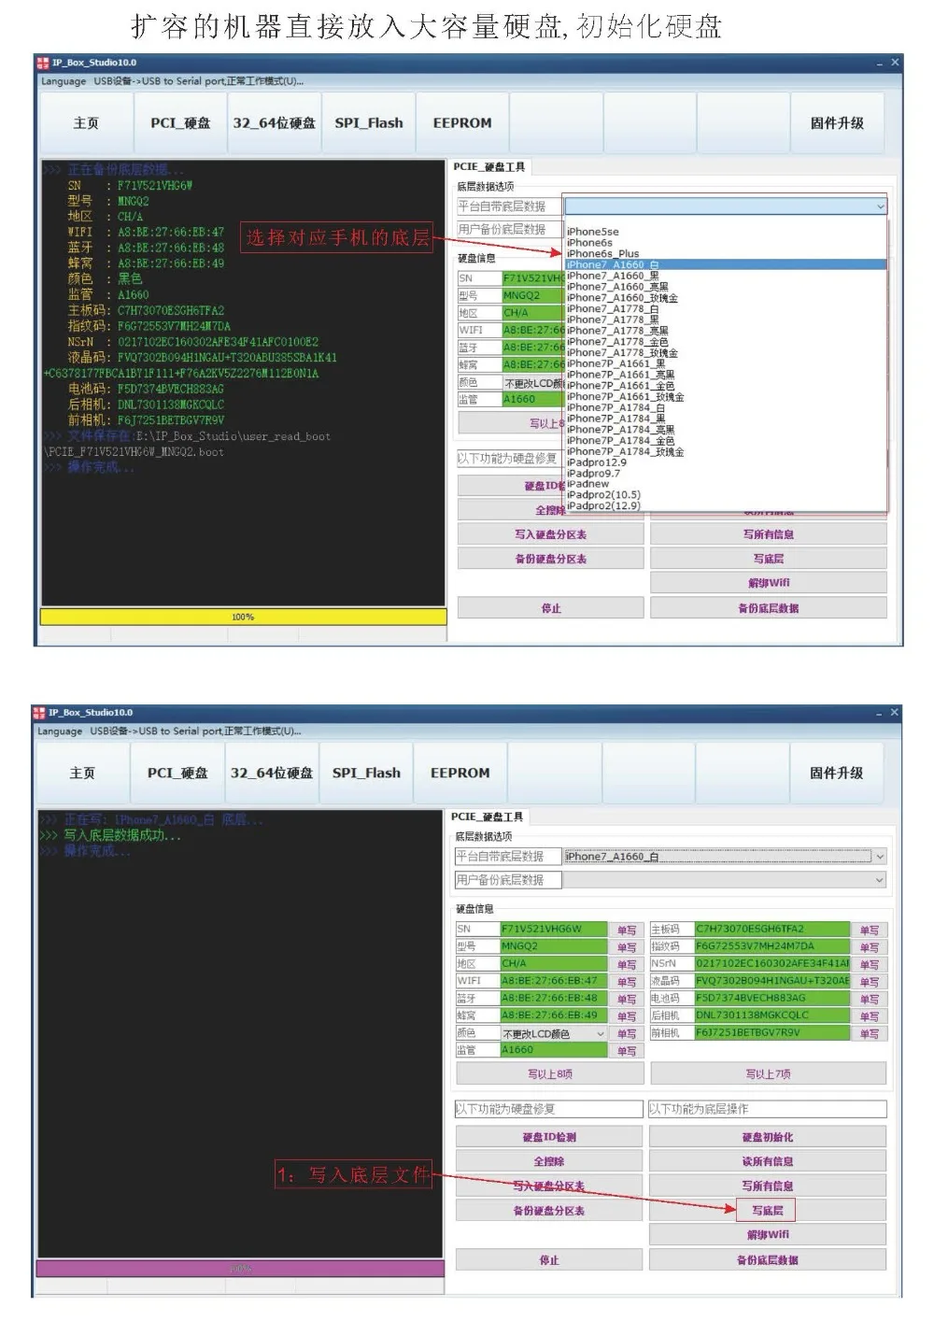Open 用户备份底层数据 combo box in lower window
Viewport: 934px width, 1321px height.
tap(724, 880)
